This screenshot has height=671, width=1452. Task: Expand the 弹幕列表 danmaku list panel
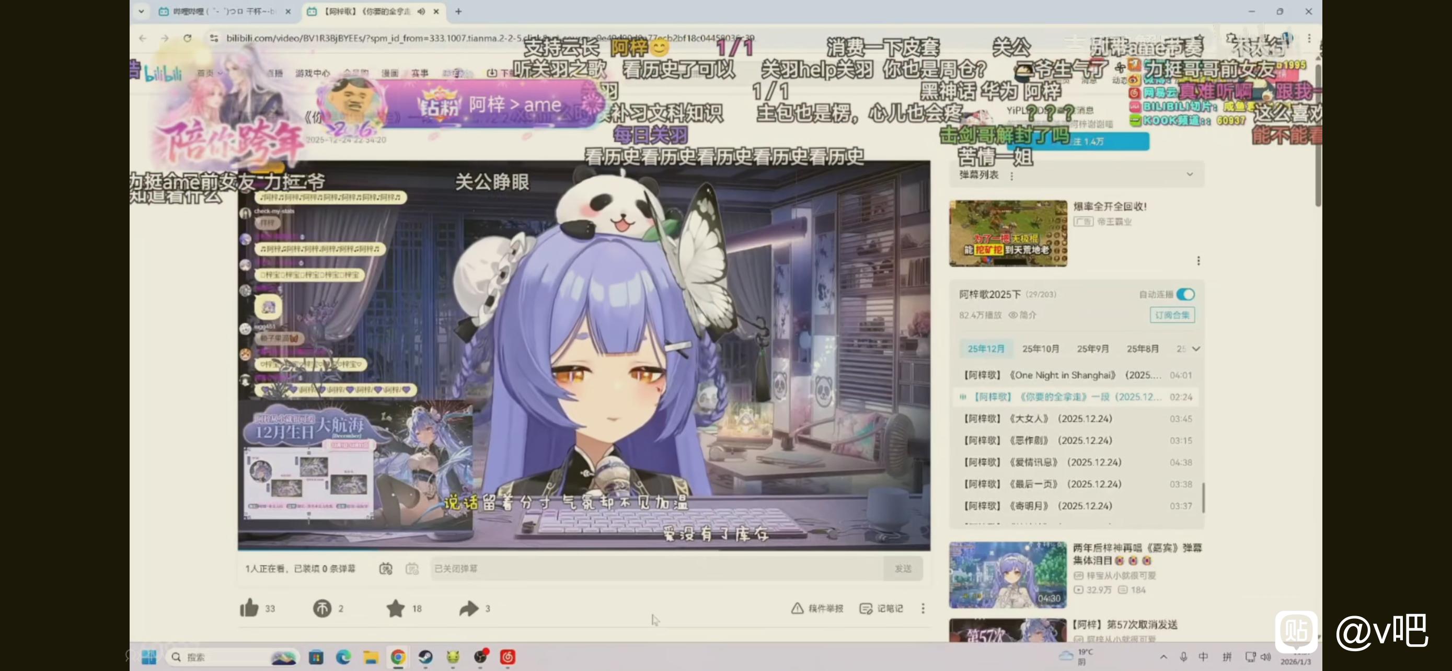1189,175
